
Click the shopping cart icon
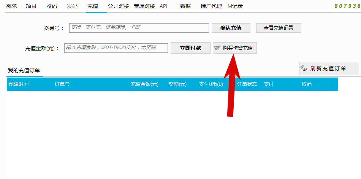217,48
